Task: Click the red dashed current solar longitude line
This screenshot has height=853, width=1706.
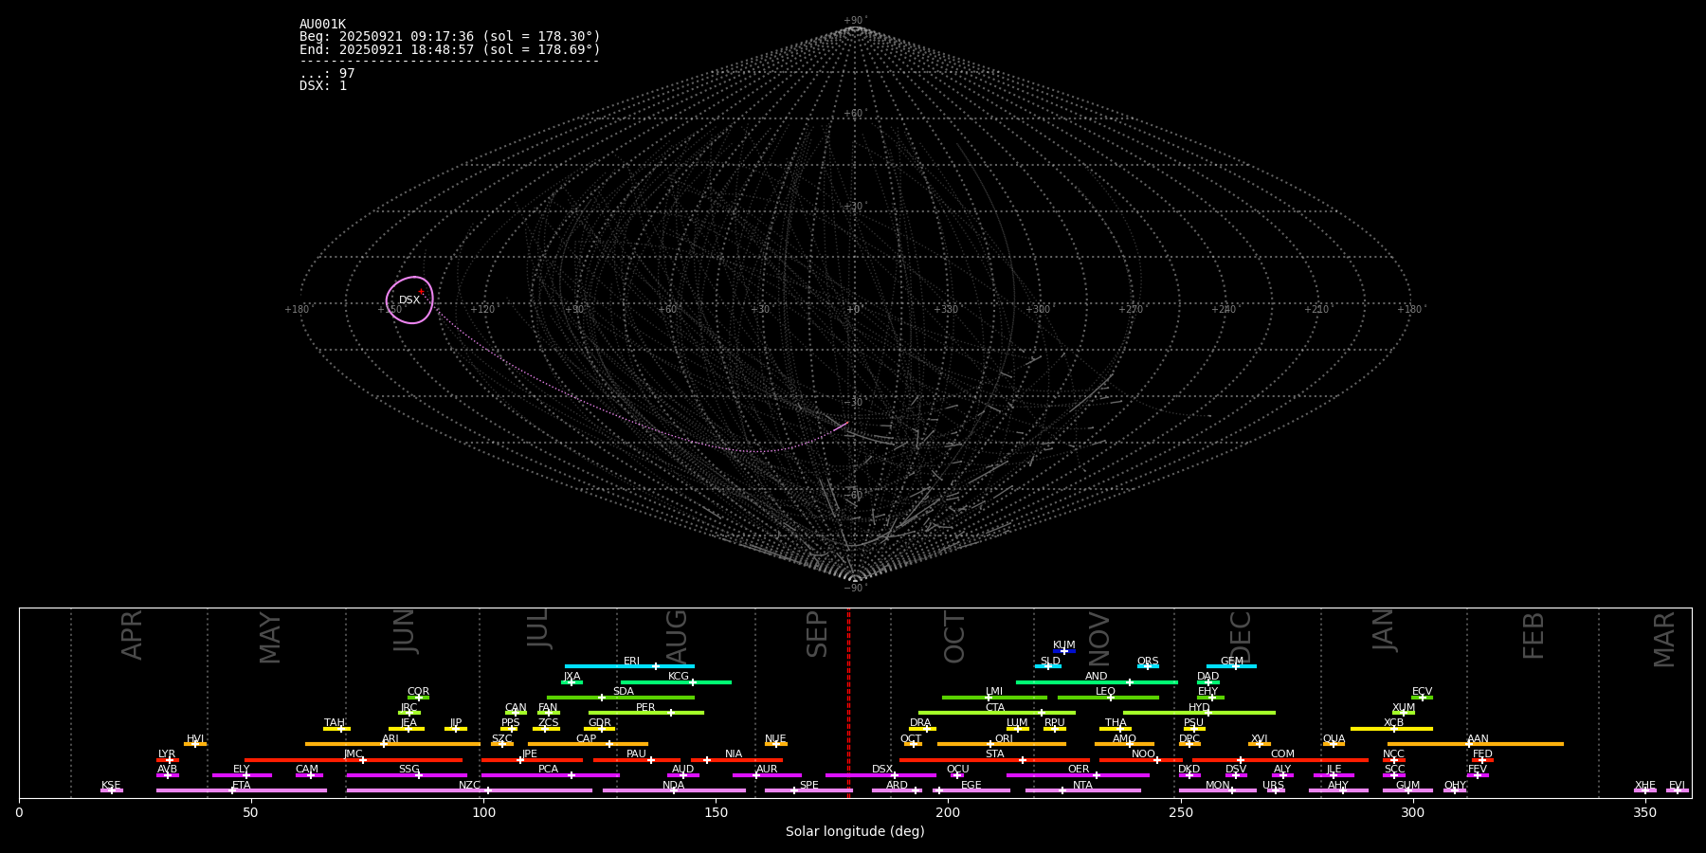Action: click(x=848, y=702)
